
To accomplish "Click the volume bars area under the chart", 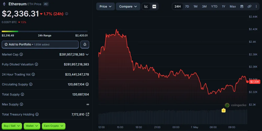I will tap(173, 117).
